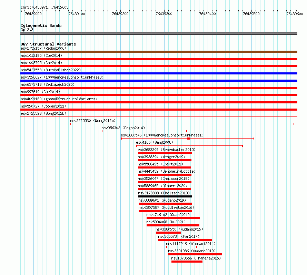The width and height of the screenshot is (307, 275).
Task: Click nsv590727 (Cooper2011) variant label
Action: 43,106
